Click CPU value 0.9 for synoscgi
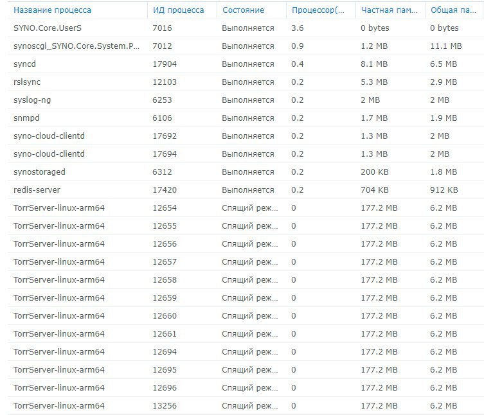Screen dimensions: 484x415 [297, 46]
